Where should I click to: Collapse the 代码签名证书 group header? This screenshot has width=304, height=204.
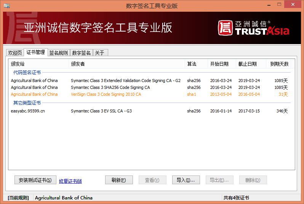click(27, 73)
